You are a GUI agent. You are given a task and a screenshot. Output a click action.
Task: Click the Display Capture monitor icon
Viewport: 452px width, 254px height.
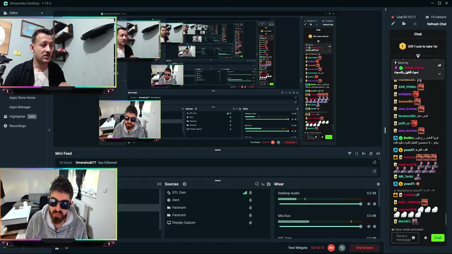pos(169,223)
